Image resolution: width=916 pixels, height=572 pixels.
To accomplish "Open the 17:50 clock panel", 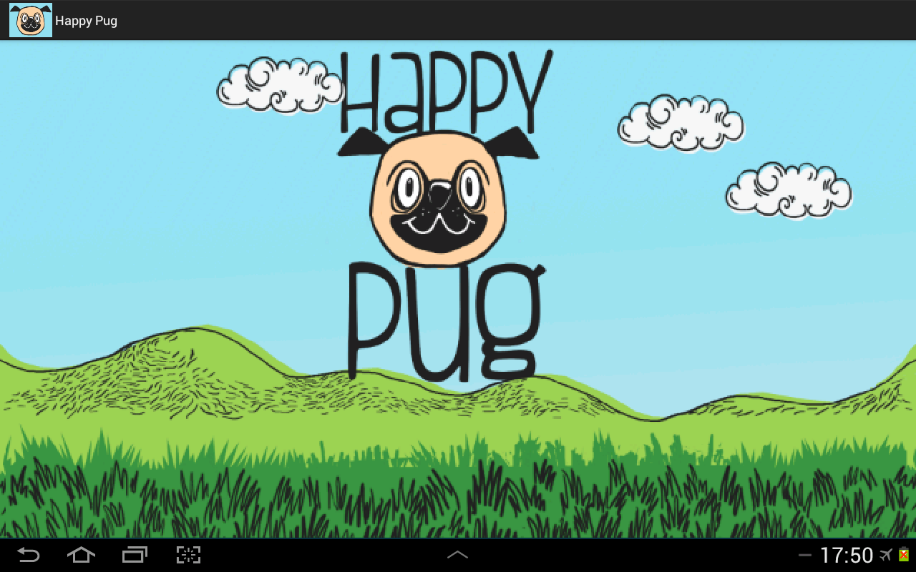I will coord(846,556).
